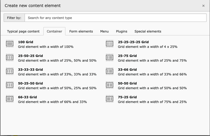Choose the 25-50-25 Grid icon
210x136 pixels.
coord(10,57)
